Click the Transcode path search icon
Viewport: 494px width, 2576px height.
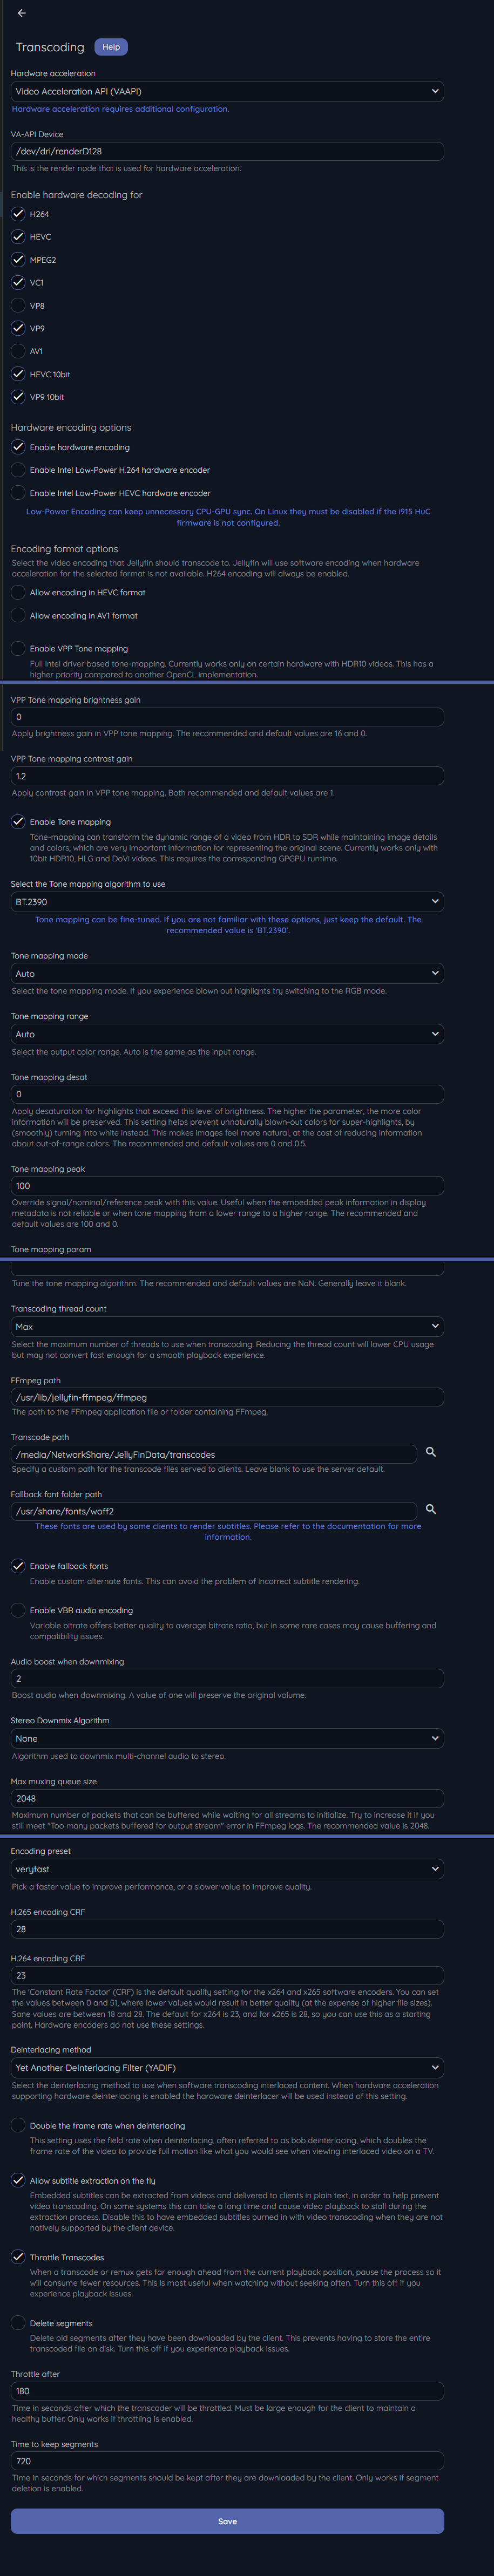[431, 1451]
